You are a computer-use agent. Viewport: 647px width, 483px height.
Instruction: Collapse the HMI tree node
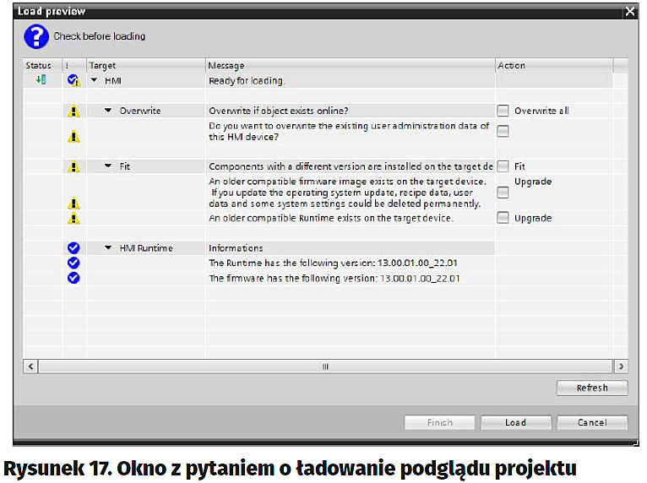tap(94, 81)
